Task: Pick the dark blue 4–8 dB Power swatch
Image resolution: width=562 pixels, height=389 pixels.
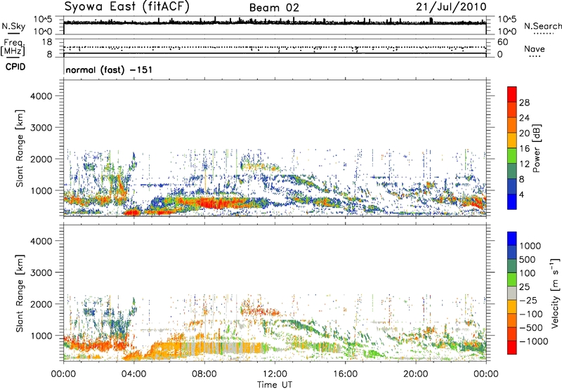Action: [x=512, y=187]
